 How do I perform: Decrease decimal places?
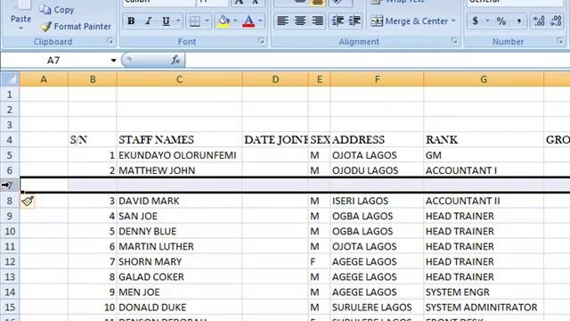tap(556, 21)
